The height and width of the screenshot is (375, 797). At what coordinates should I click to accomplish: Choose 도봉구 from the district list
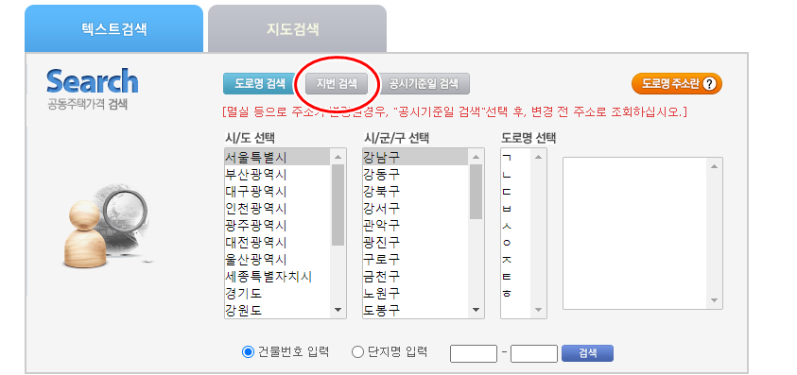click(416, 310)
